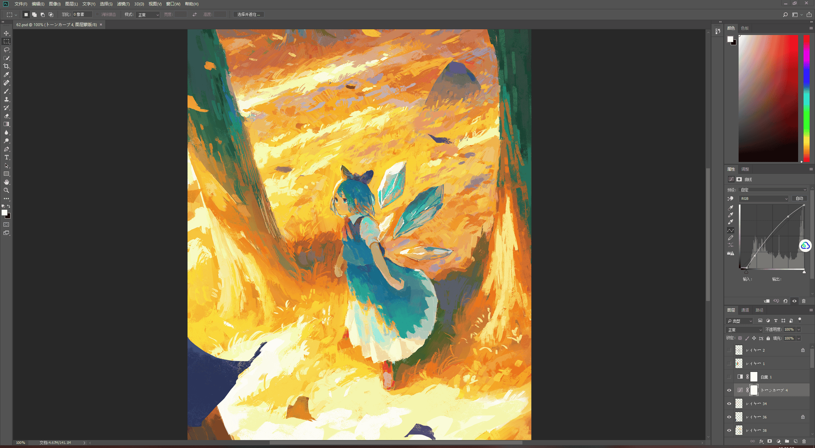Click the hue slider strip in the Color panel

806,99
